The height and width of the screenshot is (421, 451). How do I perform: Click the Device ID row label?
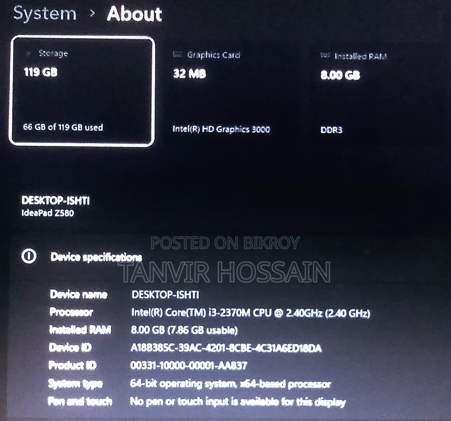[x=70, y=348]
